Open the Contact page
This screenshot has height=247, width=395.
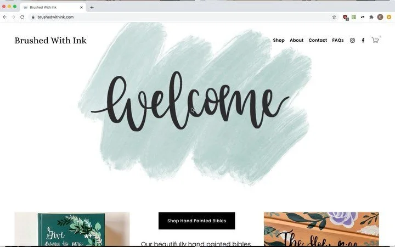[x=318, y=40]
